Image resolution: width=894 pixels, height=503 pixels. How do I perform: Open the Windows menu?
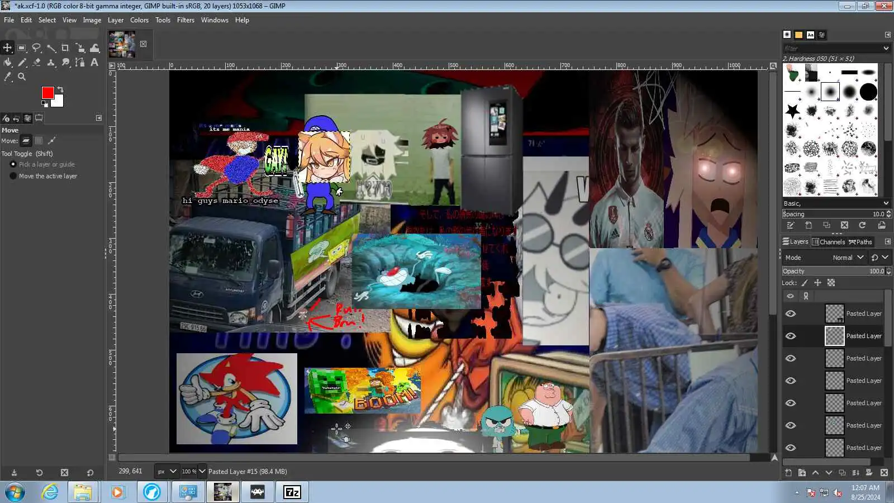[x=215, y=20]
